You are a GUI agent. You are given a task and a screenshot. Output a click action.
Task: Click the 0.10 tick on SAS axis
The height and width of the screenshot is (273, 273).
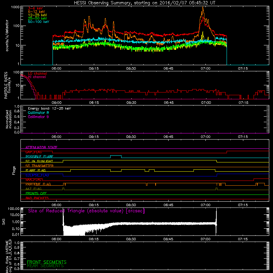click(16, 229)
